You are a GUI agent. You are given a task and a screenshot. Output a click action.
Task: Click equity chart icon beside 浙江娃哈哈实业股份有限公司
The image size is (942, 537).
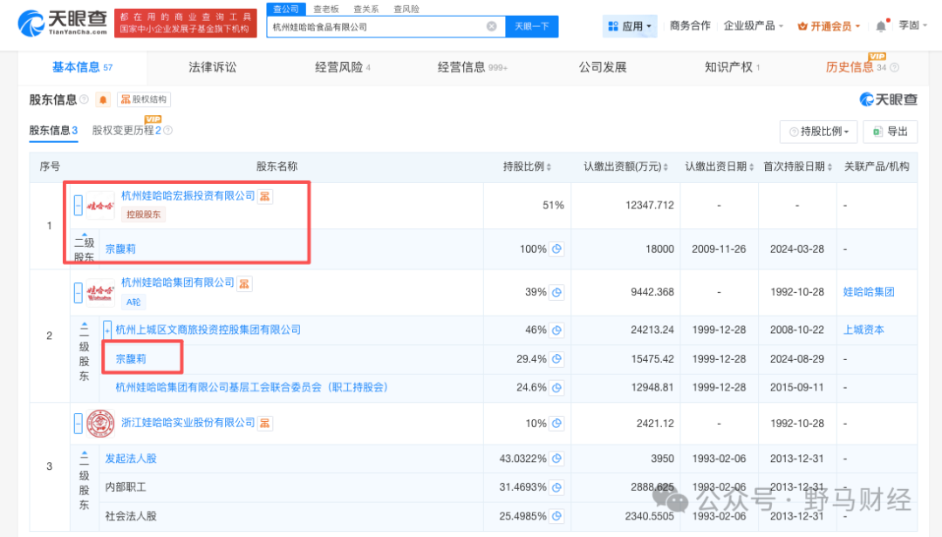pyautogui.click(x=265, y=424)
